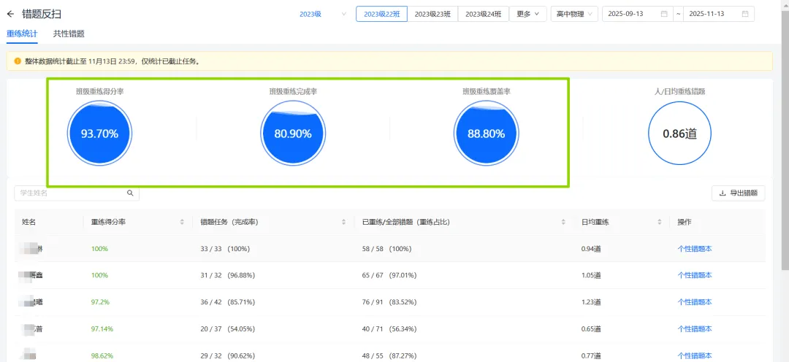Click the end date field 2025-11-13
This screenshot has height=362, width=789.
719,14
